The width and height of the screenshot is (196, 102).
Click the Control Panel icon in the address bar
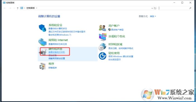tap(22, 8)
